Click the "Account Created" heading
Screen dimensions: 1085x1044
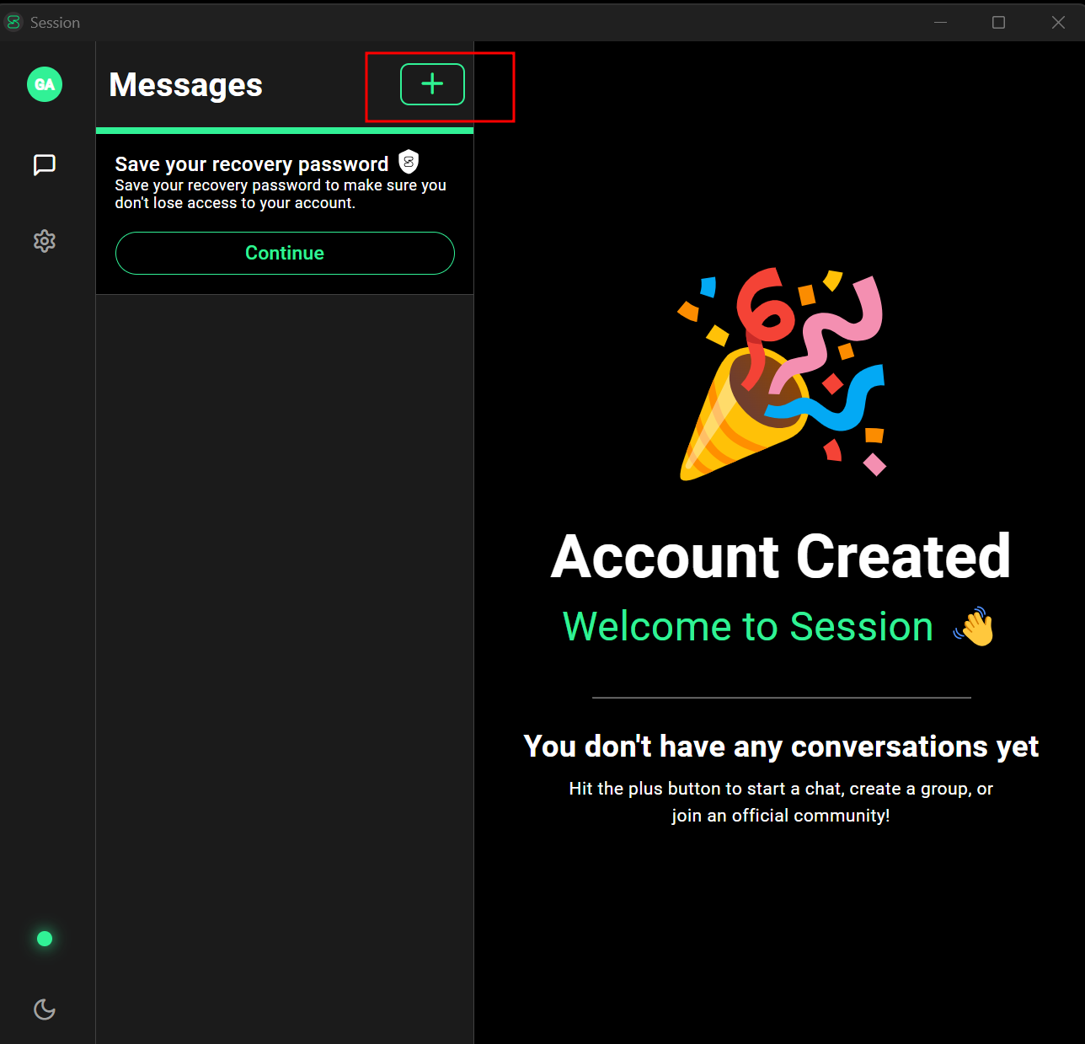(781, 556)
